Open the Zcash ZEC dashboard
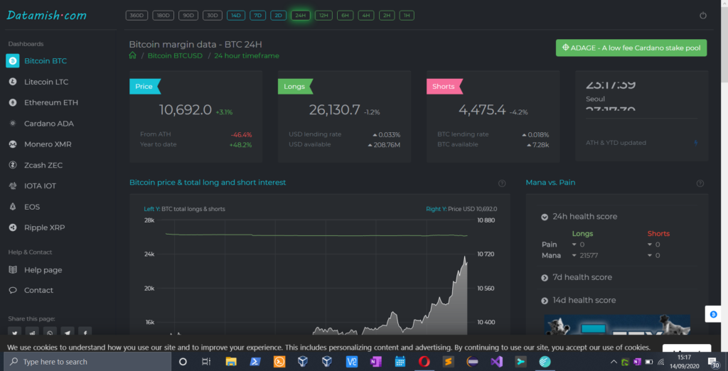 [37, 166]
